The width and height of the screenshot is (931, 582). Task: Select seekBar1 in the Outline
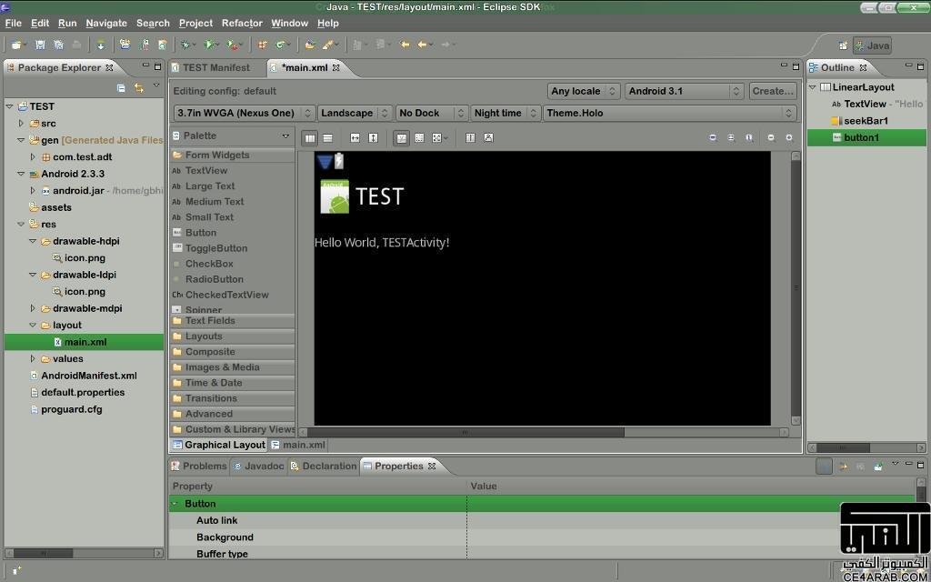pyautogui.click(x=866, y=121)
